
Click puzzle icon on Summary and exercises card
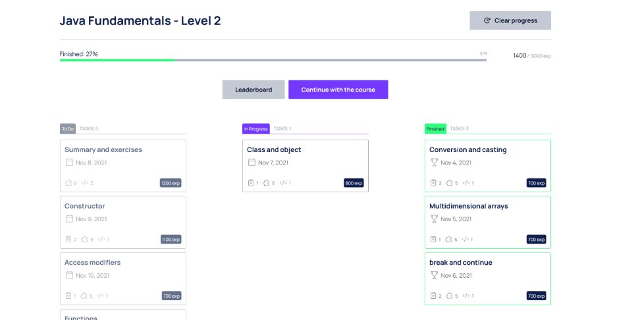tap(68, 183)
